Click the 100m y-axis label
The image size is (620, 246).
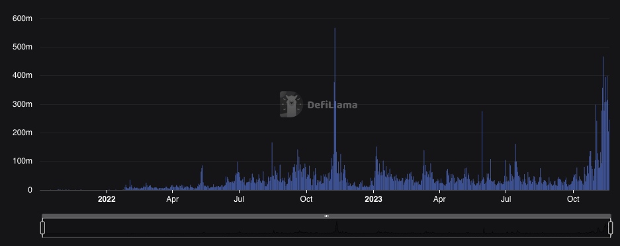coord(22,161)
